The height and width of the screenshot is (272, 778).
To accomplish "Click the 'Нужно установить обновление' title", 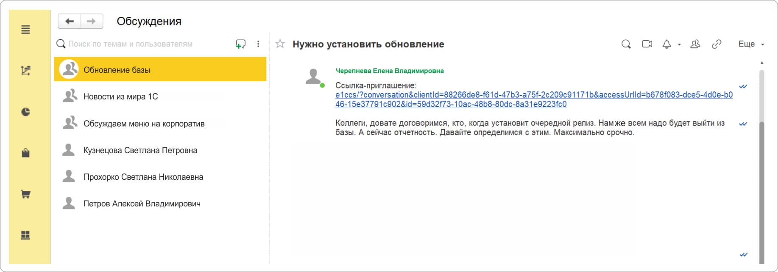I will coord(368,44).
